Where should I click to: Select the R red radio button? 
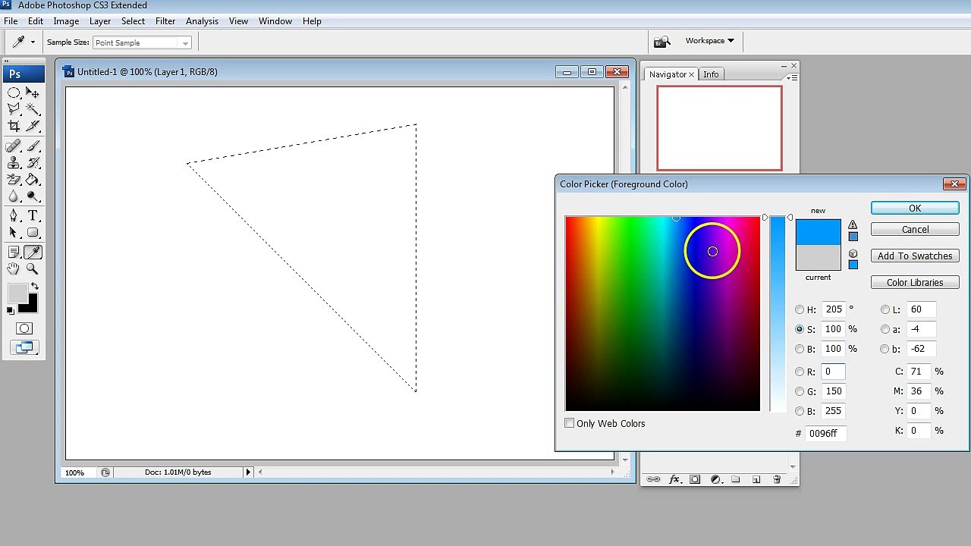pyautogui.click(x=800, y=372)
